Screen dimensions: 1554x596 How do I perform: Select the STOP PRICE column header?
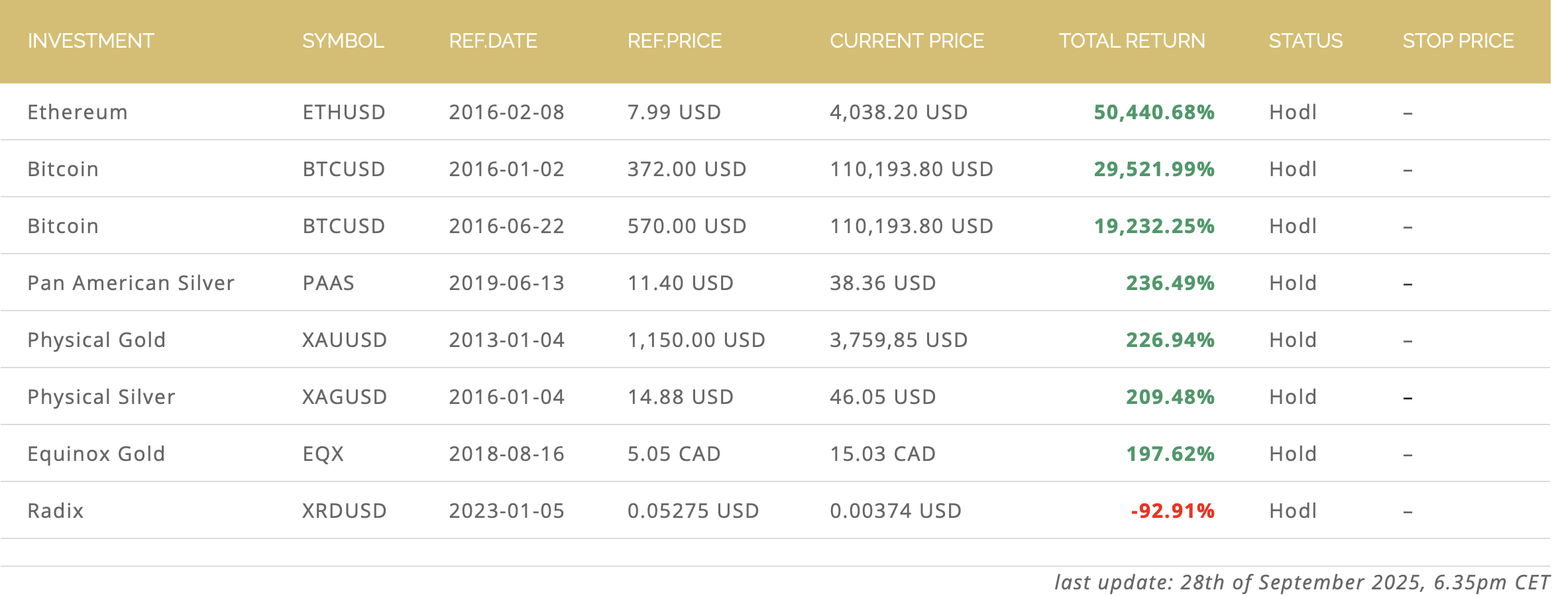(x=1458, y=41)
